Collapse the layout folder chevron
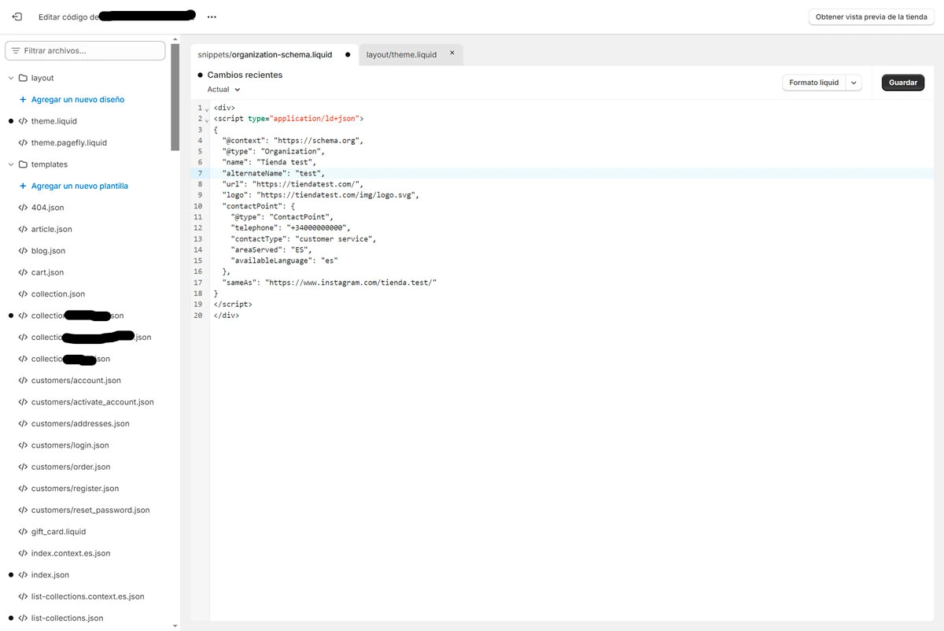The width and height of the screenshot is (944, 631). tap(11, 78)
